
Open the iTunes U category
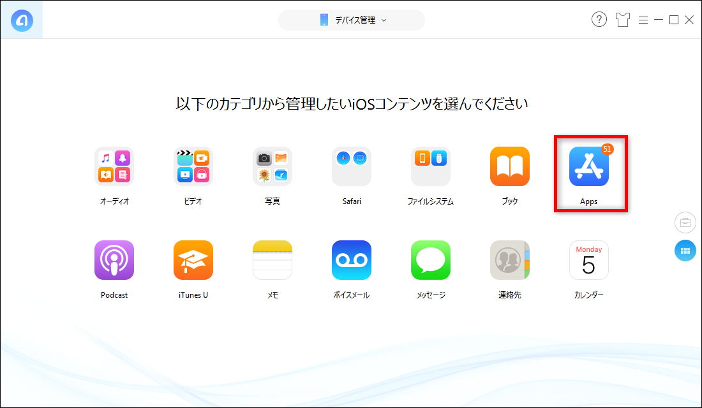click(x=193, y=260)
